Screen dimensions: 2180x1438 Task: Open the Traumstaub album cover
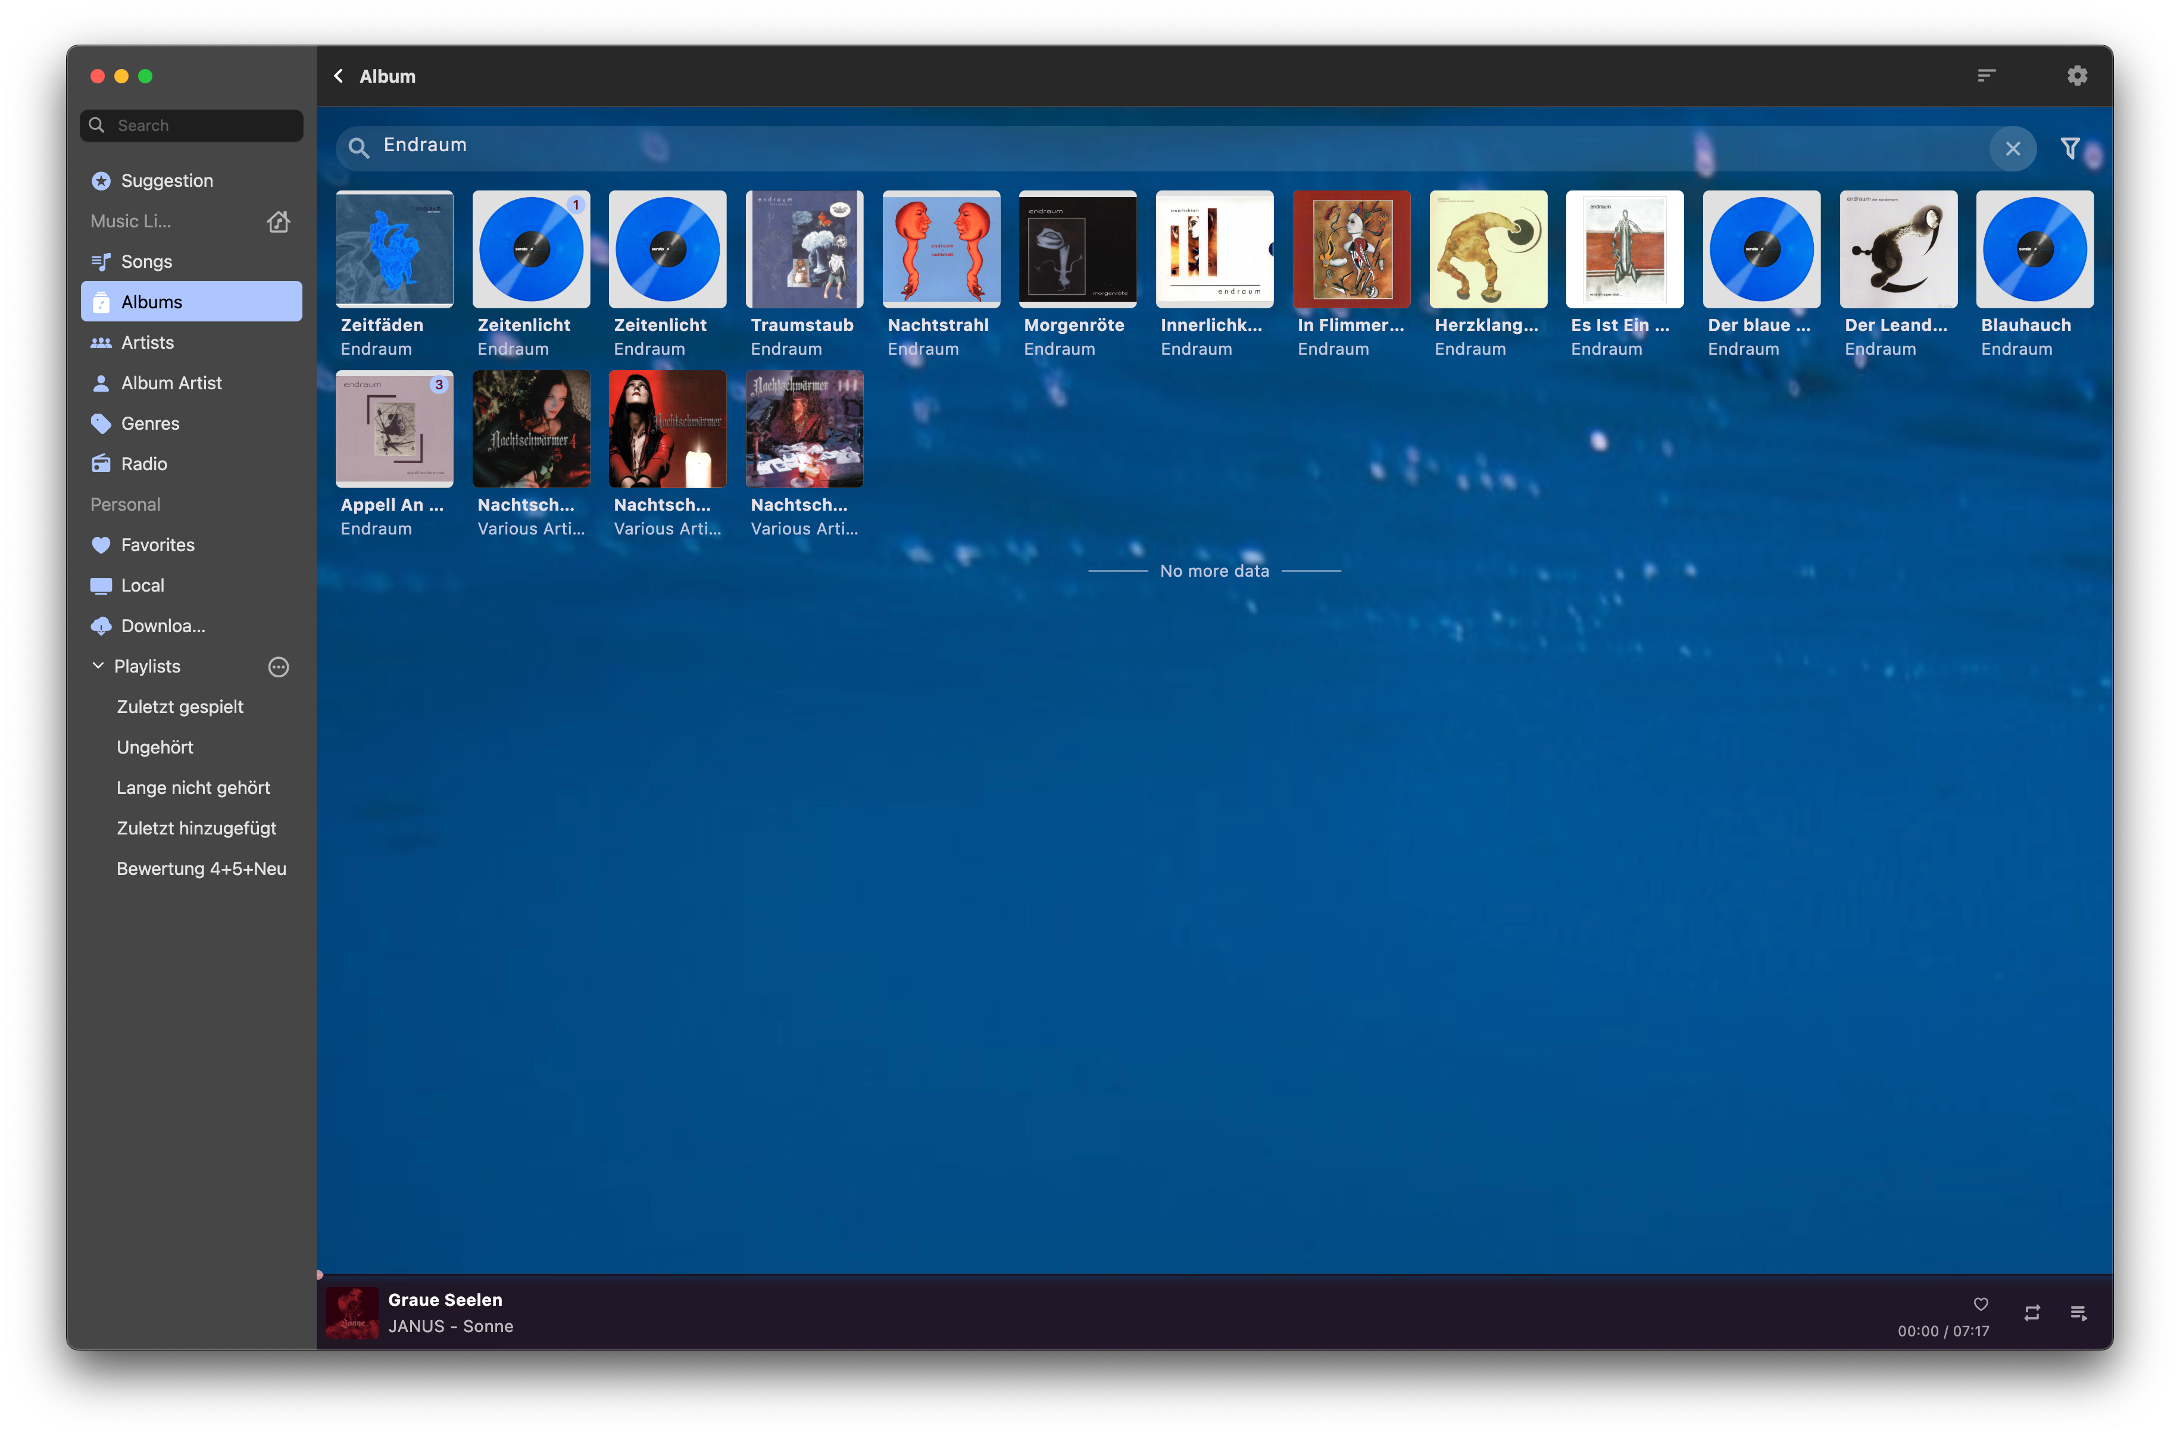[x=804, y=249]
